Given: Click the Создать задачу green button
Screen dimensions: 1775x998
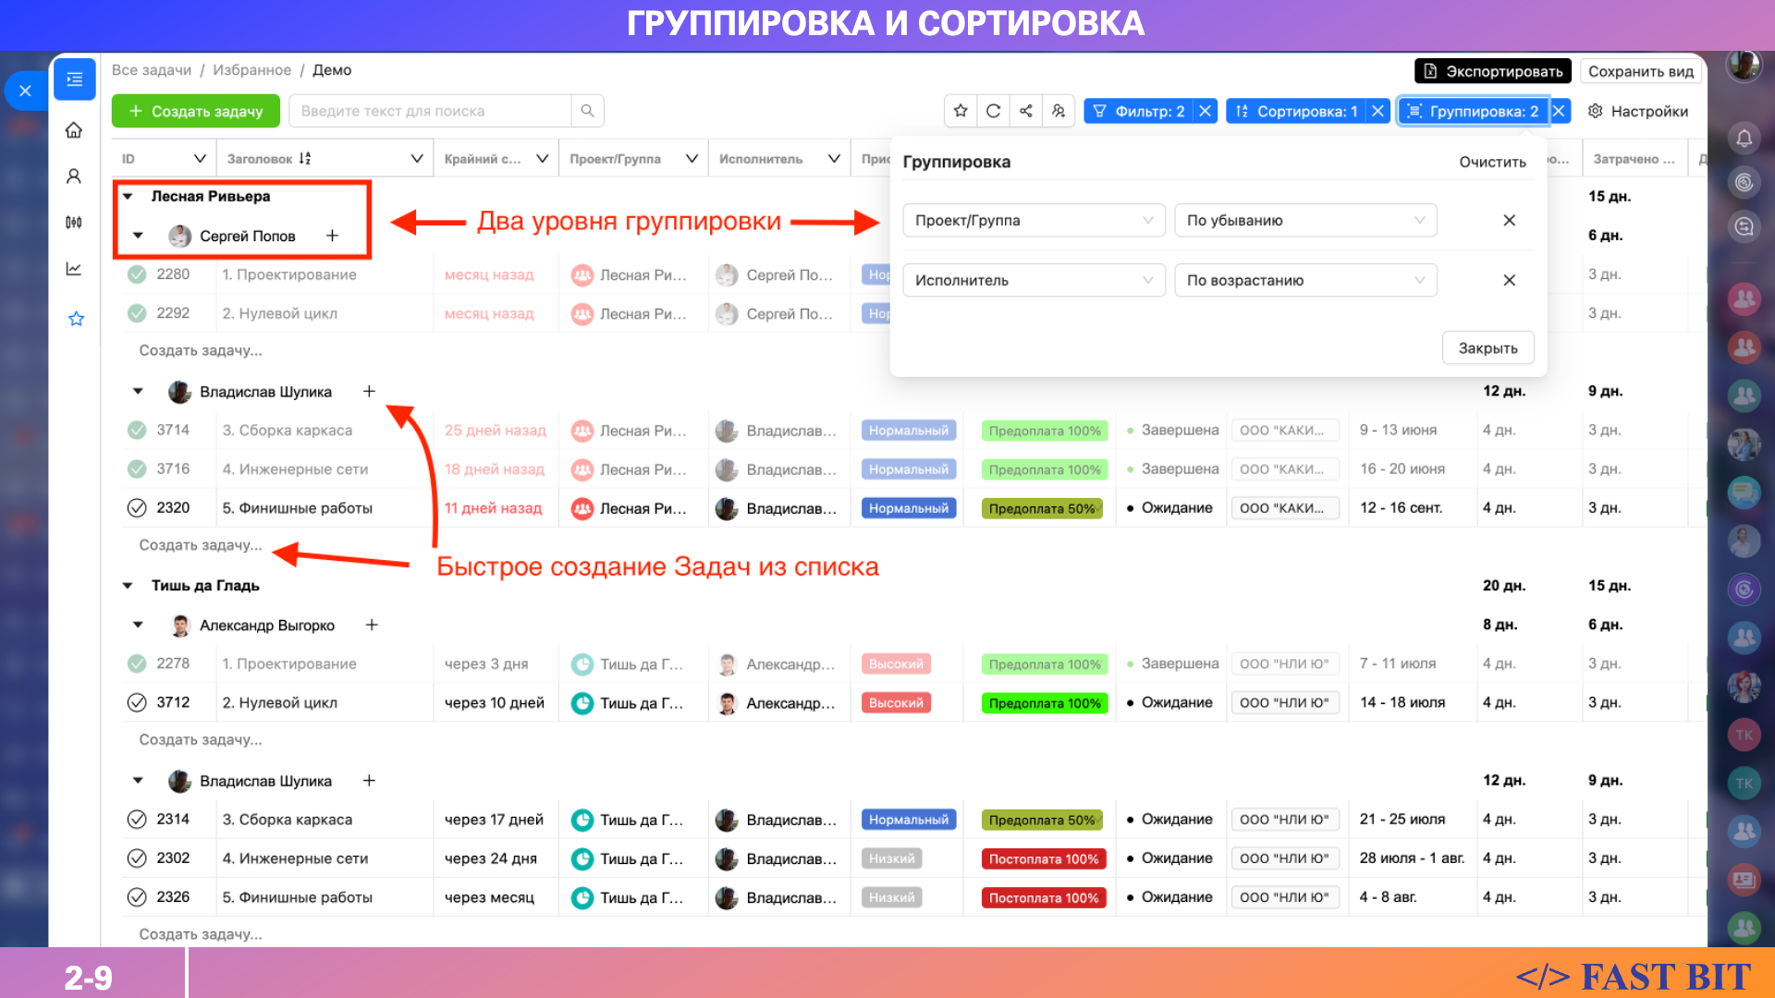Looking at the screenshot, I should (196, 111).
